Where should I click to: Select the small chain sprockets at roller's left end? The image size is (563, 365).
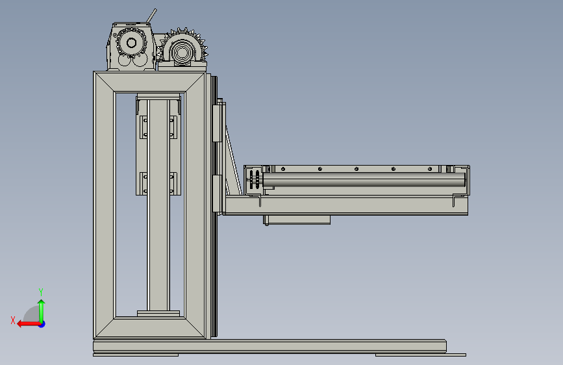tap(255, 179)
